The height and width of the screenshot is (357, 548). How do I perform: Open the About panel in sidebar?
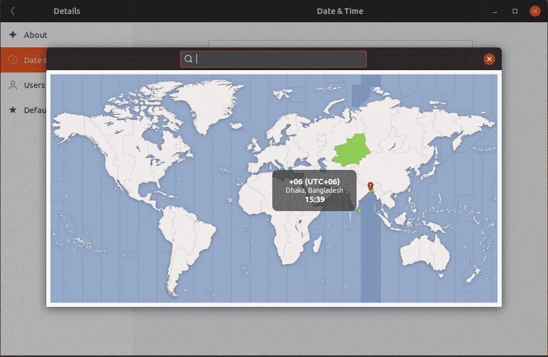66,35
